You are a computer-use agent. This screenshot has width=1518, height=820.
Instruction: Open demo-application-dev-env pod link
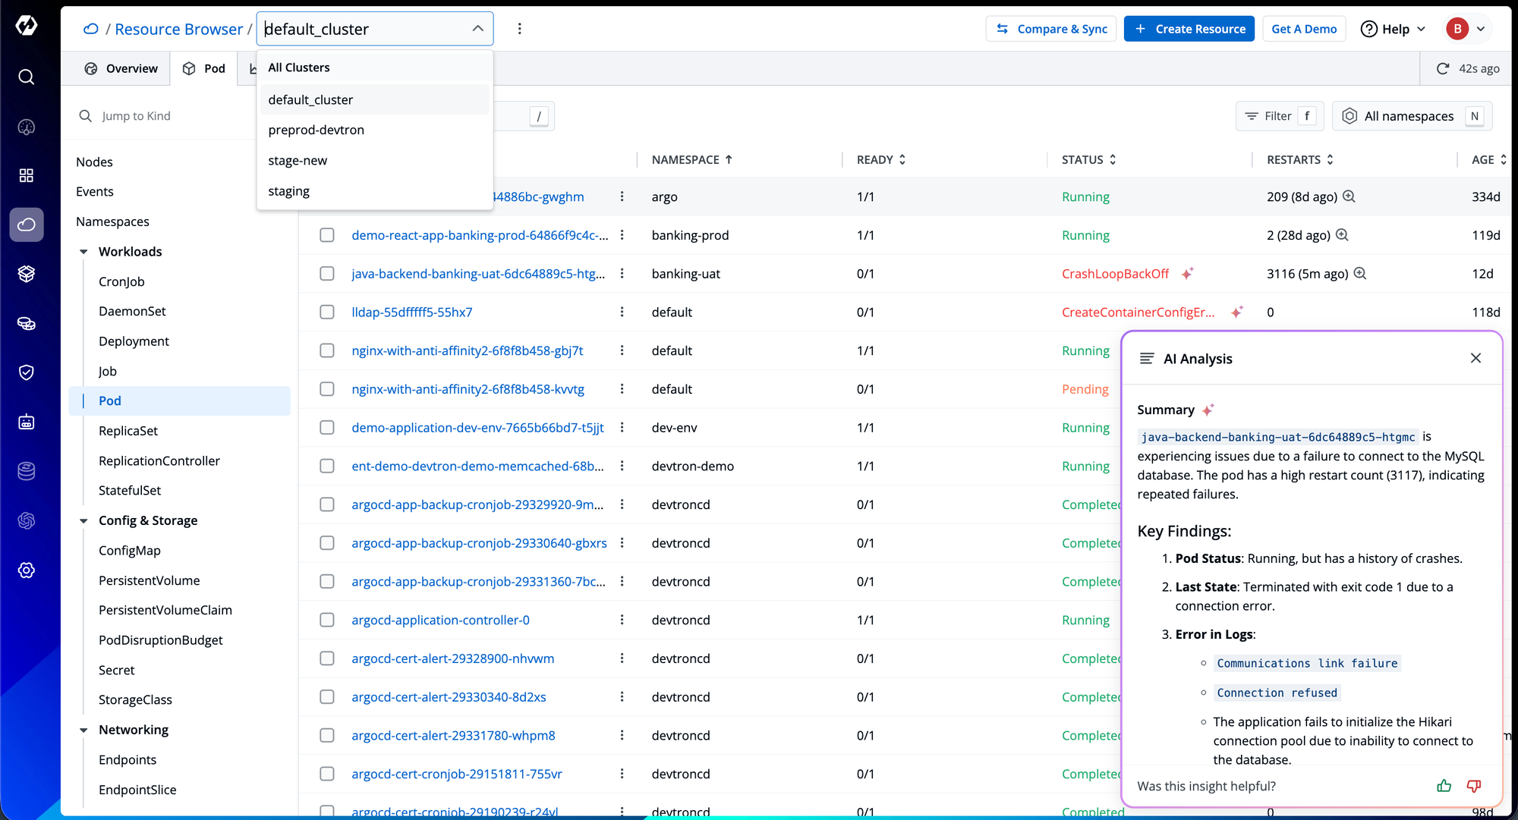point(477,428)
